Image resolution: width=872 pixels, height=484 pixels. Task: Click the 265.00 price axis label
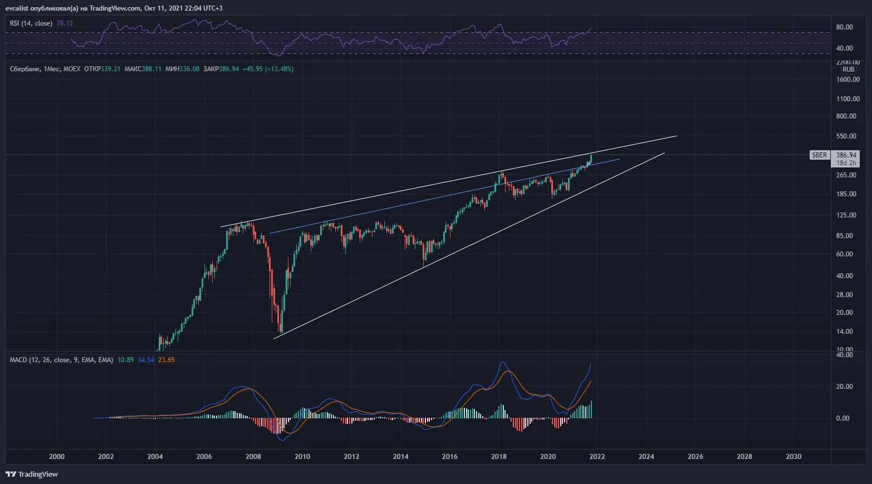point(846,175)
